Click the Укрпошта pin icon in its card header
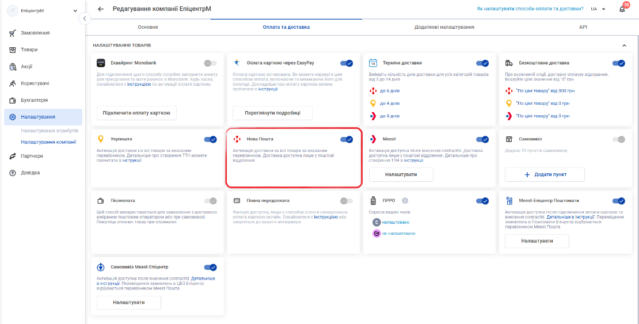This screenshot has height=324, width=639. 101,139
